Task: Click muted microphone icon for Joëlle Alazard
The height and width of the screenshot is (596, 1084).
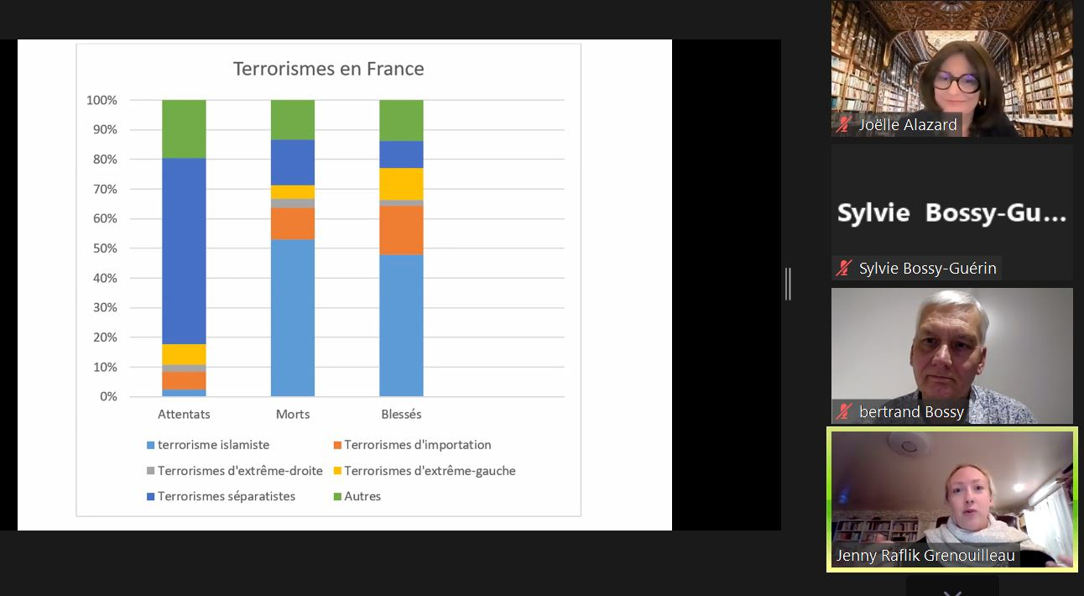Action: [x=843, y=125]
